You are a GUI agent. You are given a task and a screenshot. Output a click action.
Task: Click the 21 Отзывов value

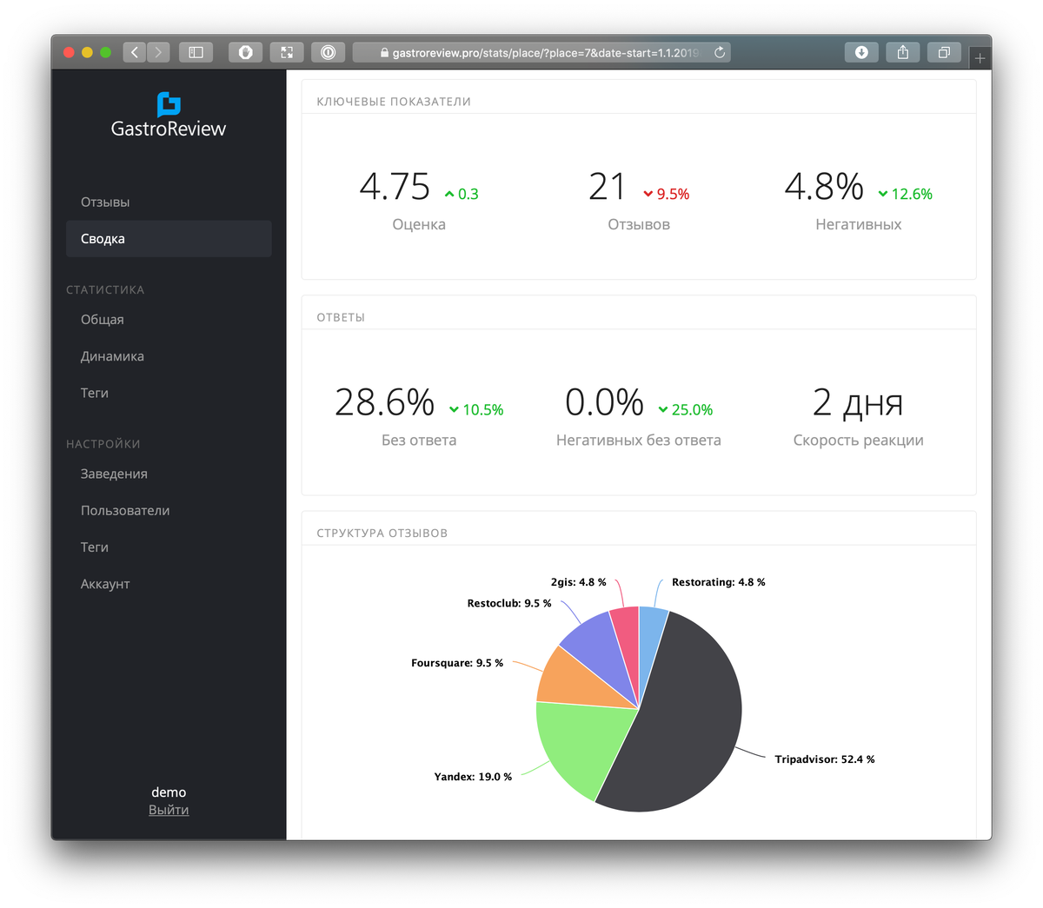tap(607, 187)
